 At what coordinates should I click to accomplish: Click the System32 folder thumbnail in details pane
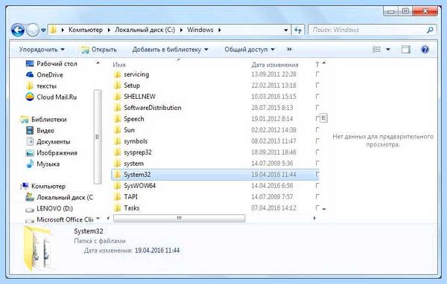point(39,248)
